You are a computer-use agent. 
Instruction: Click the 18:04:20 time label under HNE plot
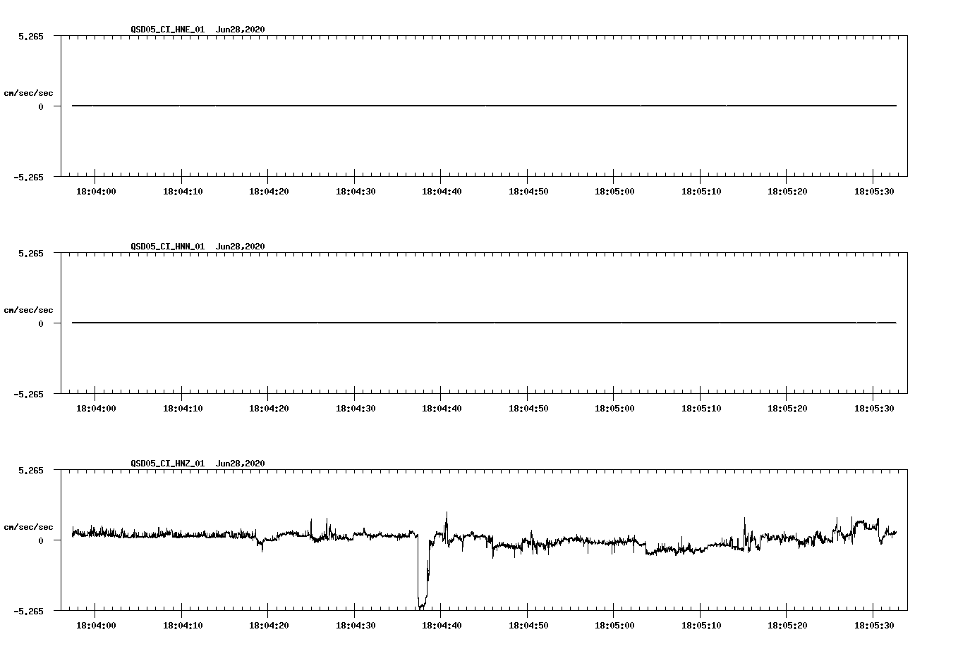coord(268,192)
